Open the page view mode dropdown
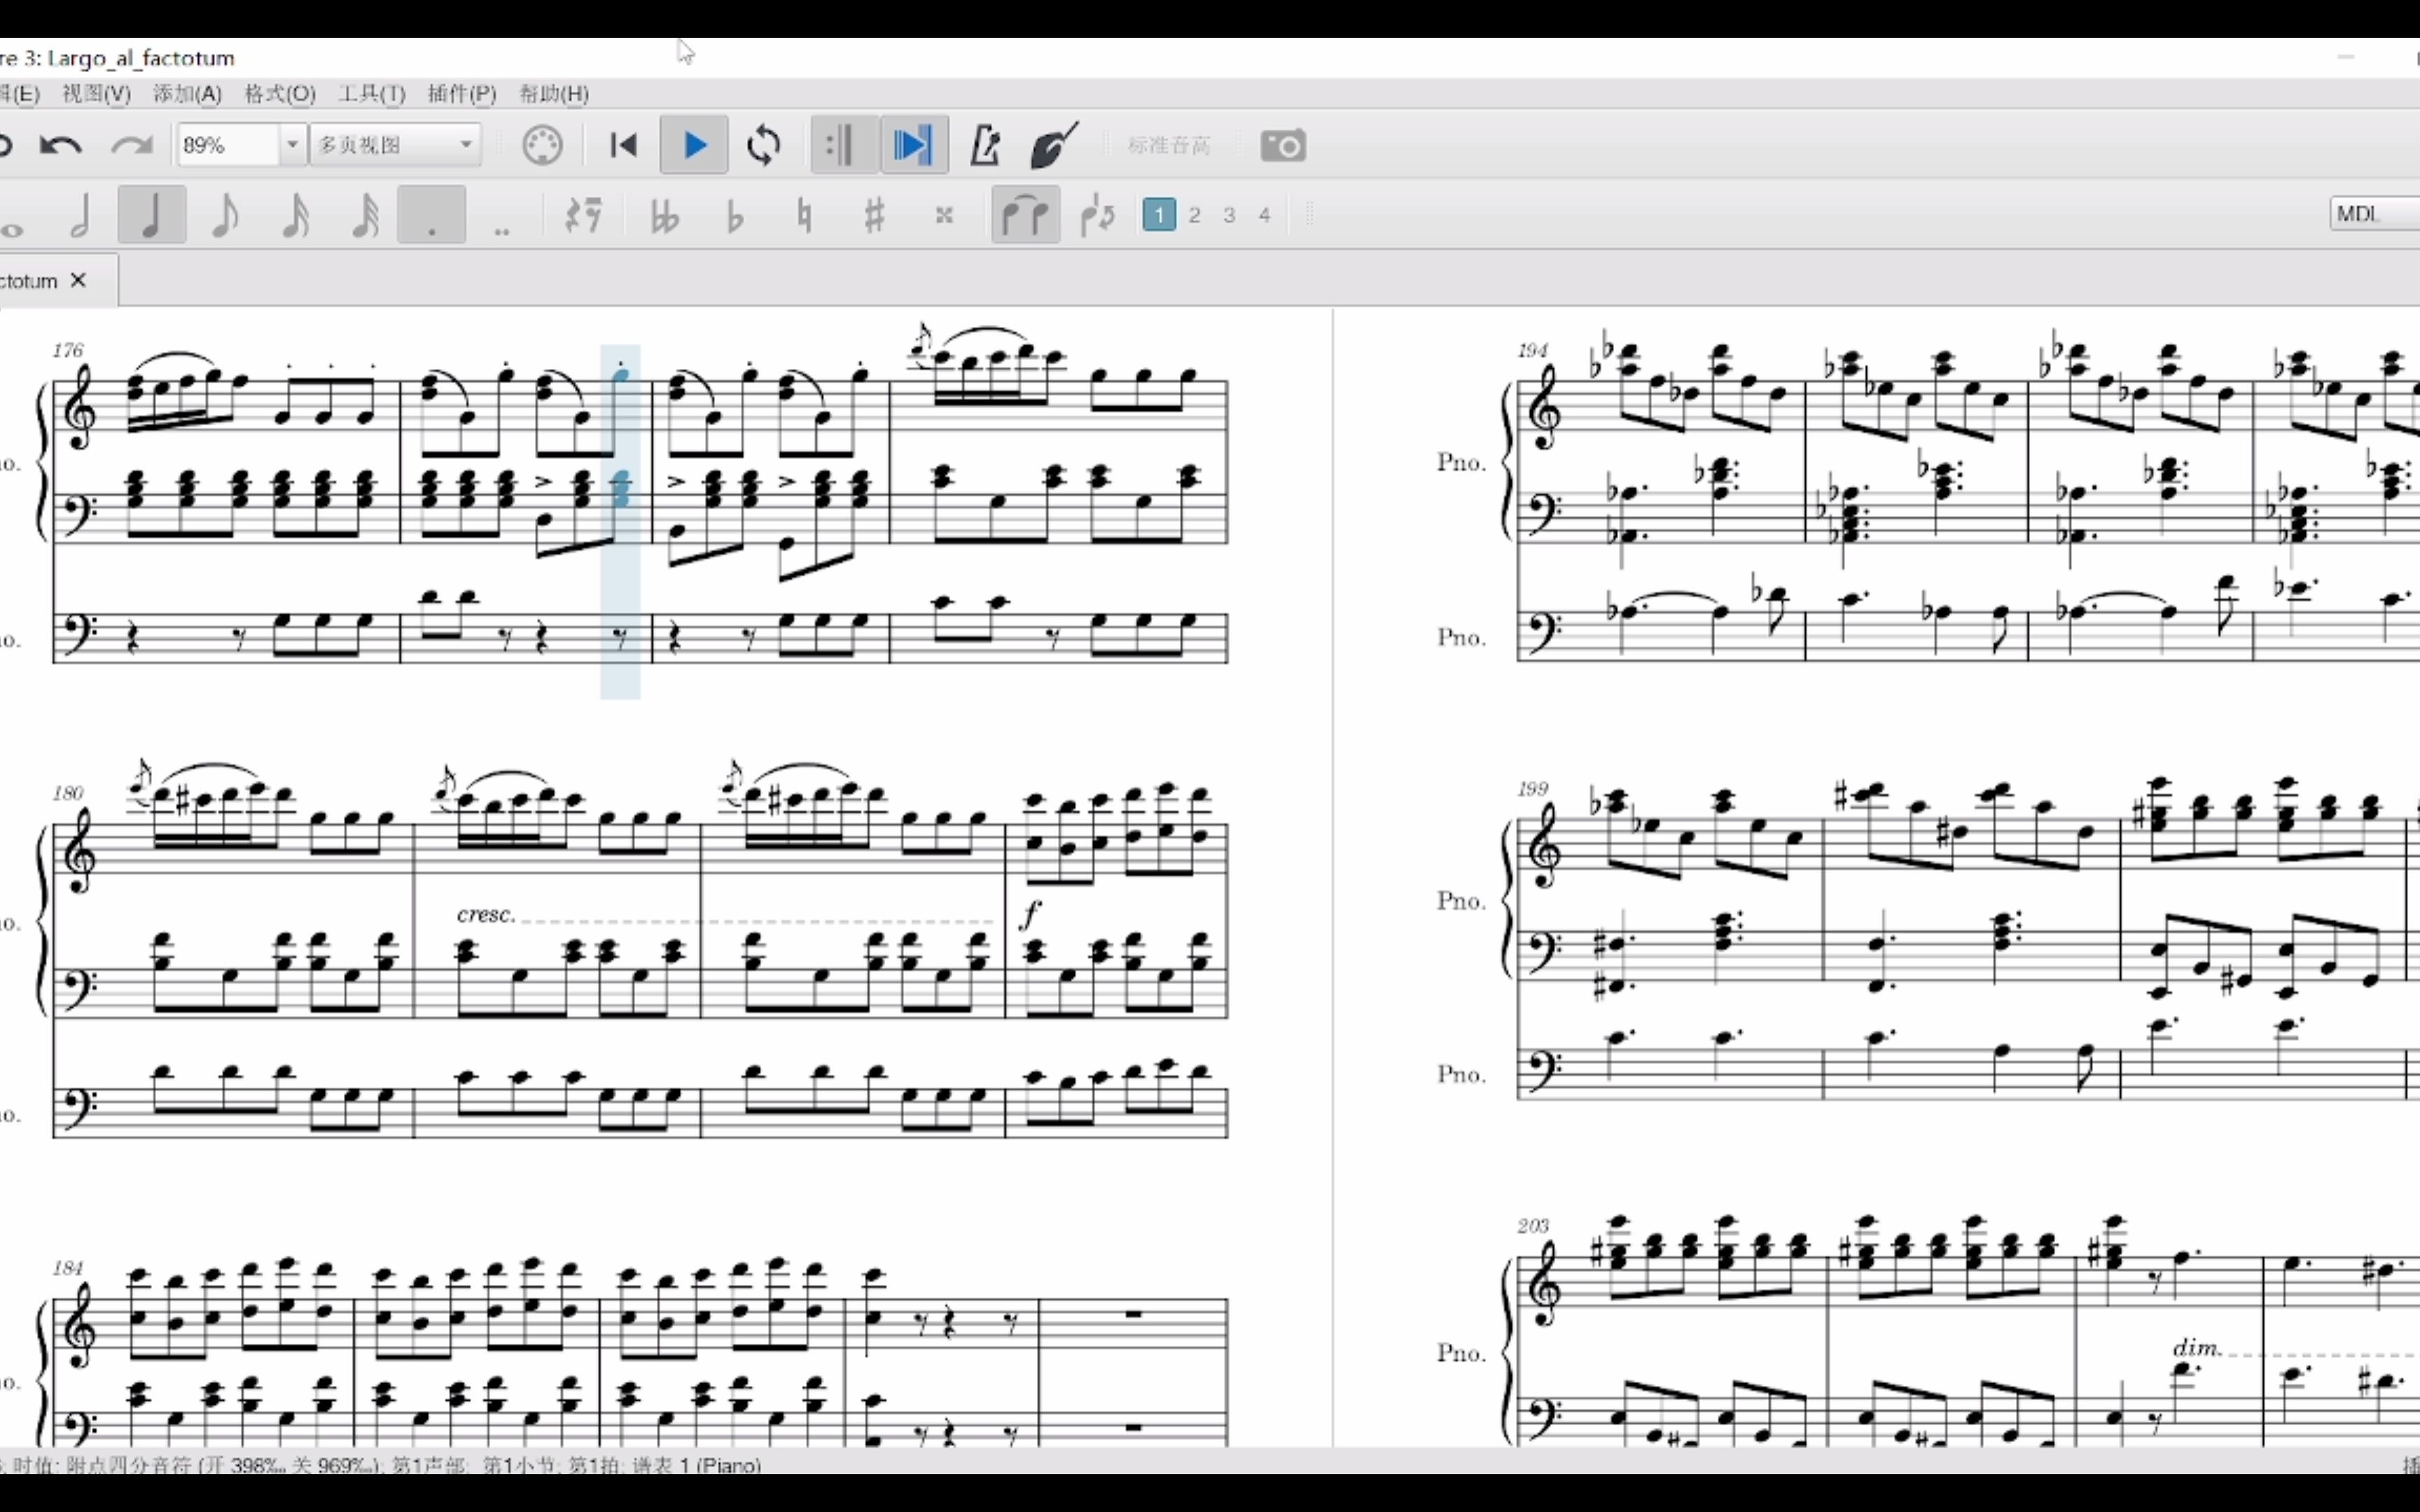 [395, 145]
